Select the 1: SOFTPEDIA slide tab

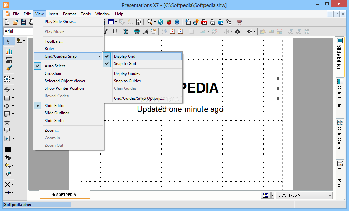tap(64, 195)
